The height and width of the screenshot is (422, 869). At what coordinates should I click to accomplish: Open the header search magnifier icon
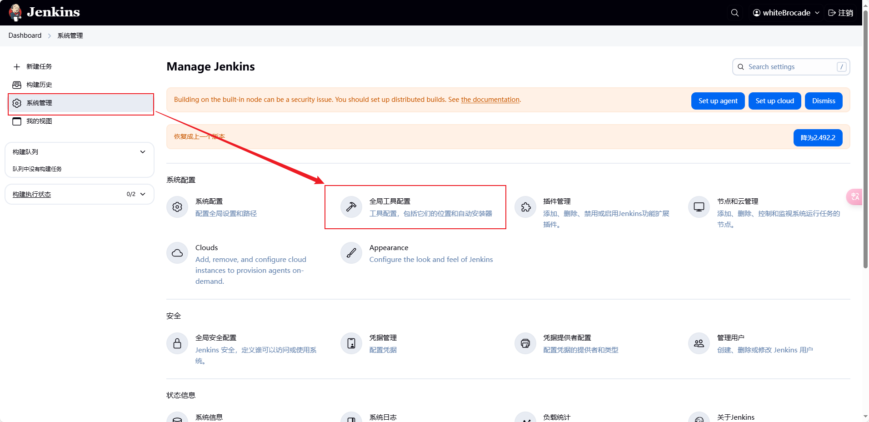pyautogui.click(x=735, y=13)
